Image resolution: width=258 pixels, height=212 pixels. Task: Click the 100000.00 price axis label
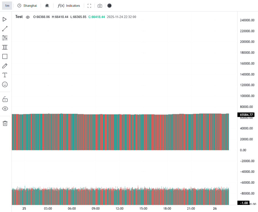click(x=247, y=96)
